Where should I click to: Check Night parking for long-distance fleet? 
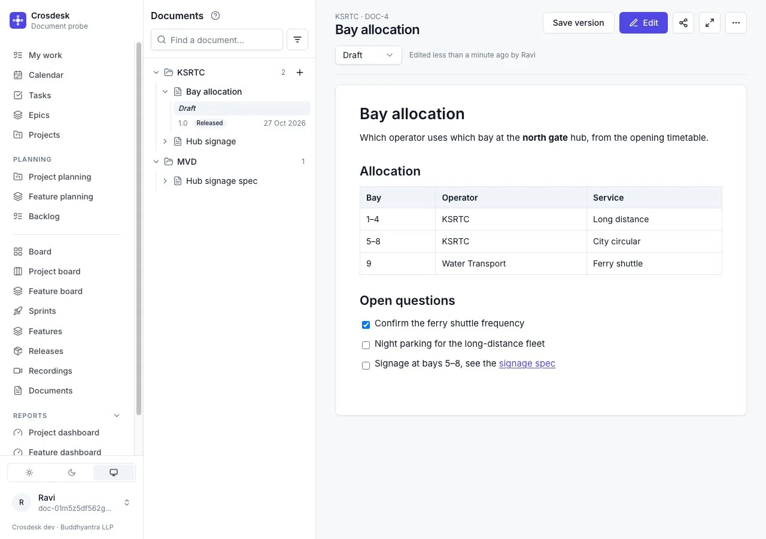point(366,345)
